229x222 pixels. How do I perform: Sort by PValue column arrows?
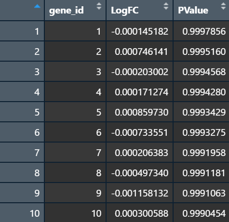(x=223, y=6)
